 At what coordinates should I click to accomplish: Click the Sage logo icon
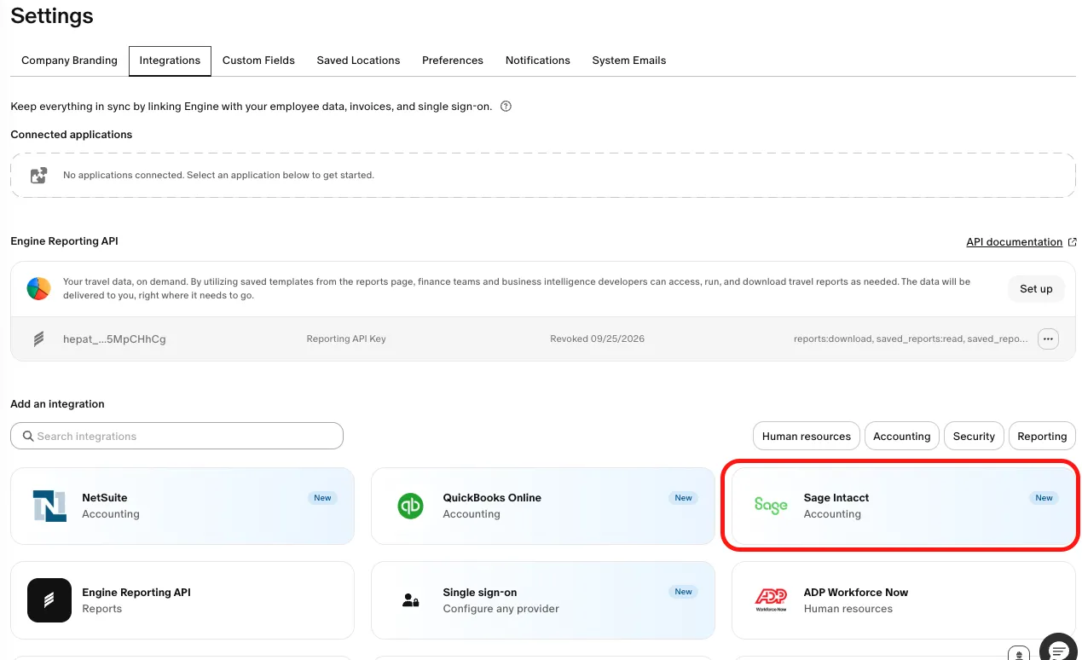(x=771, y=506)
